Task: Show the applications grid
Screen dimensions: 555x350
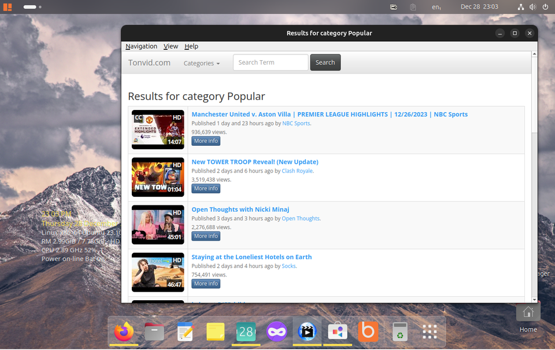Action: 430,331
